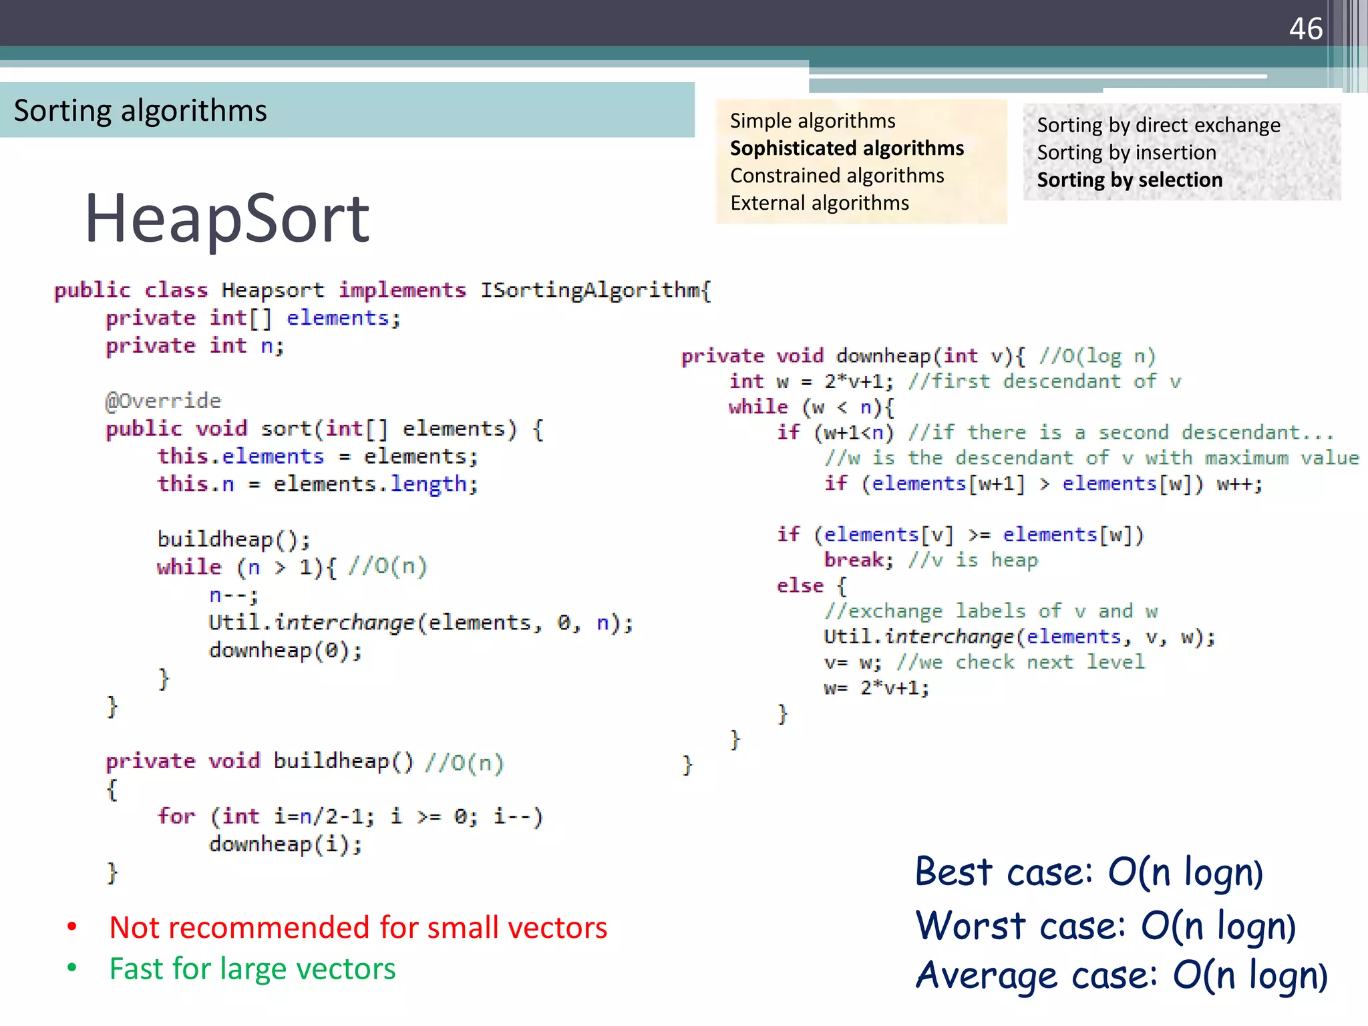This screenshot has height=1026, width=1368.
Task: Click 'private int n;' code line
Action: [x=195, y=346]
